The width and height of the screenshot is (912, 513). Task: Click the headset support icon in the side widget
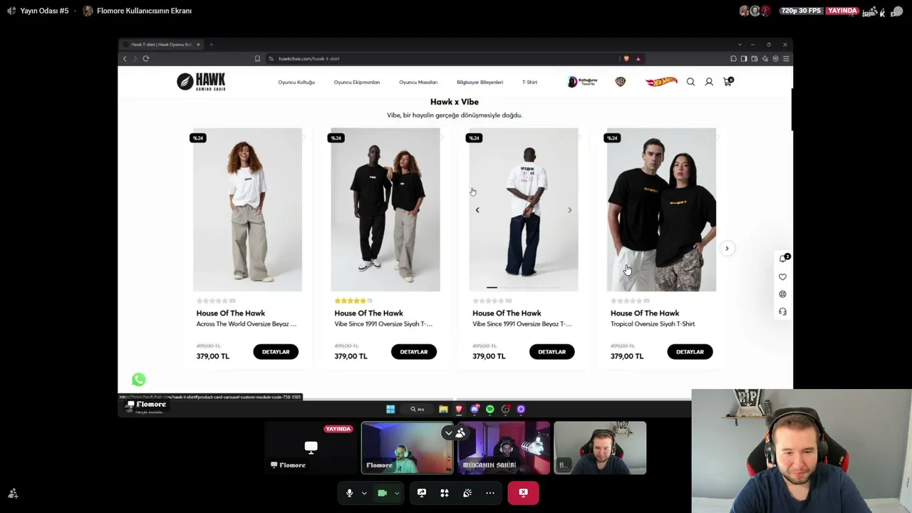point(782,312)
